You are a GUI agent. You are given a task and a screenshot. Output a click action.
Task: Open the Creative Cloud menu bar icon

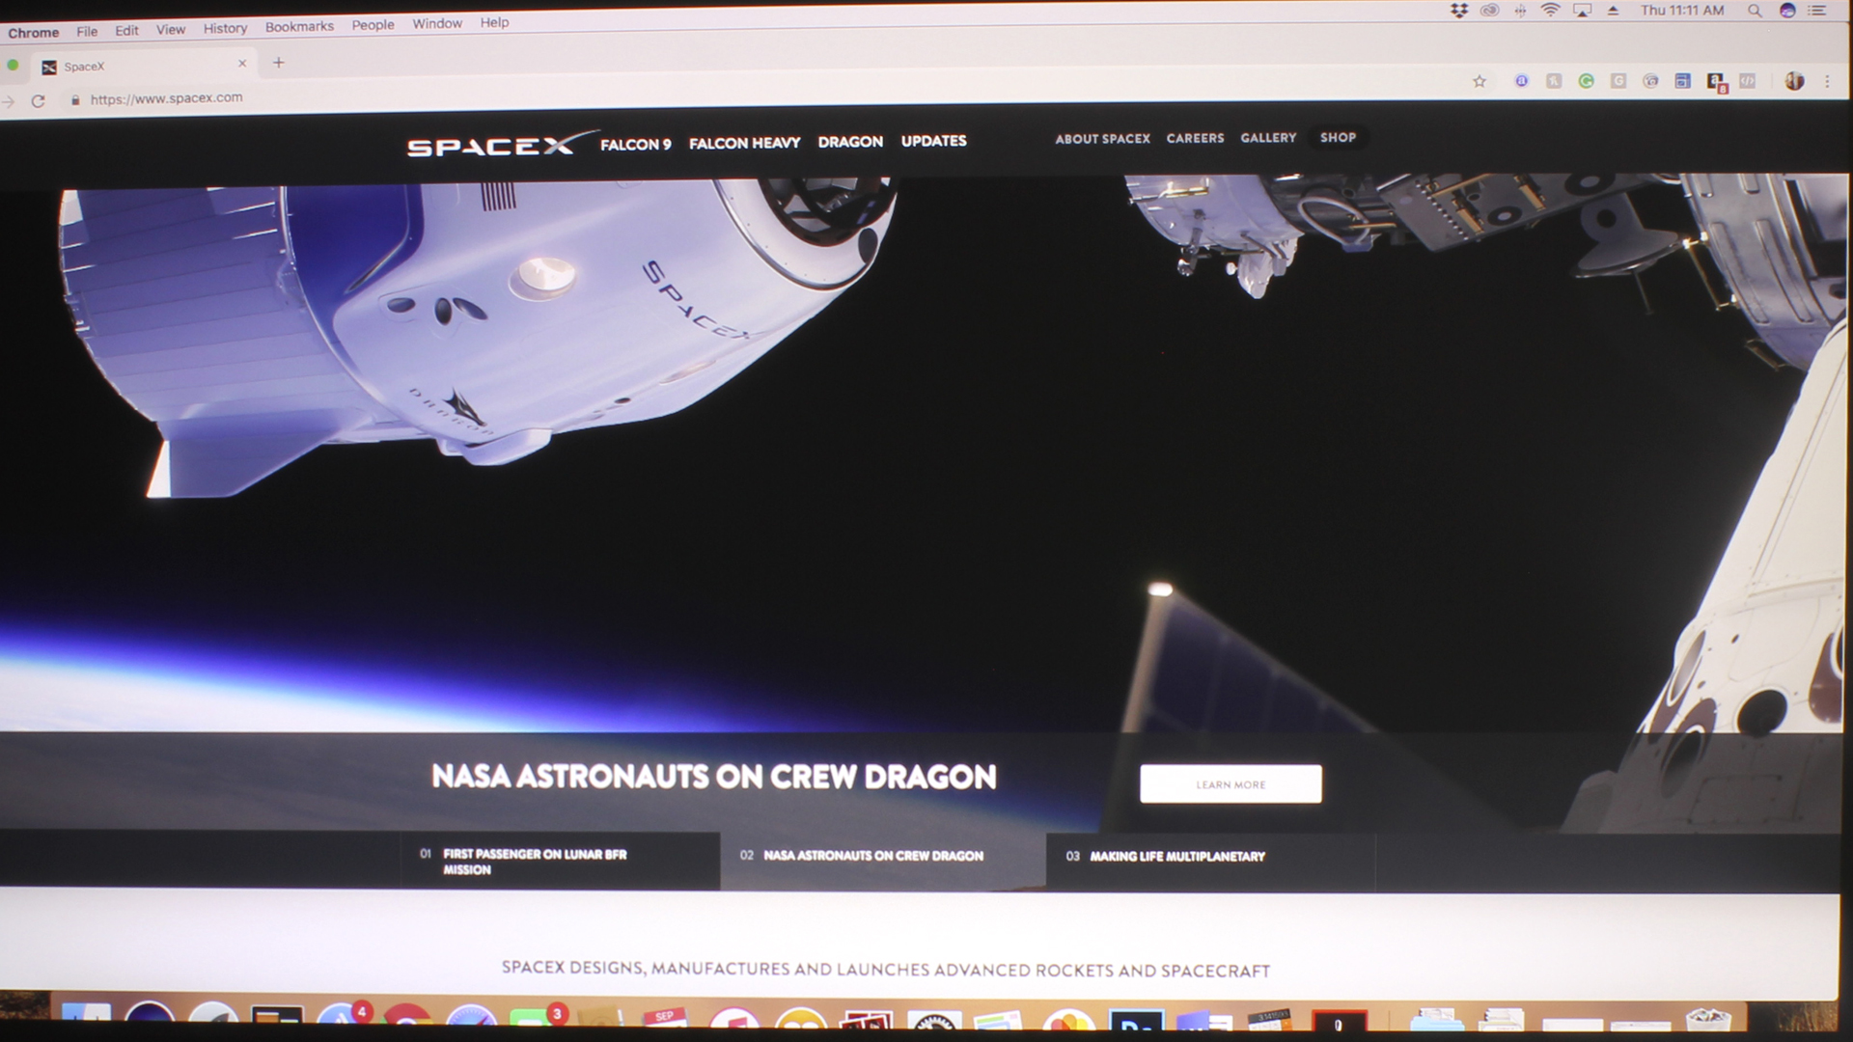tap(1489, 11)
